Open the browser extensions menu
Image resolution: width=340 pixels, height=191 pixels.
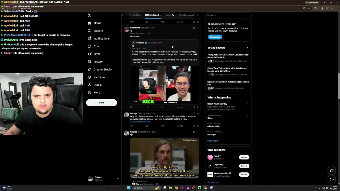[x=316, y=8]
